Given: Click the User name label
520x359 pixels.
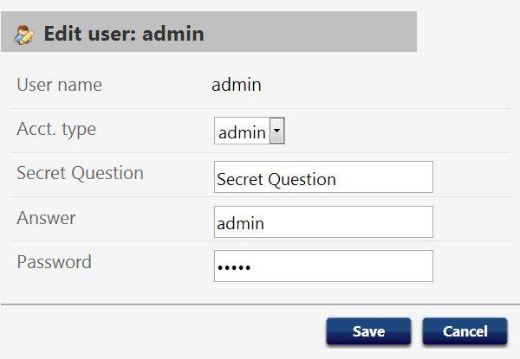Looking at the screenshot, I should pyautogui.click(x=59, y=85).
